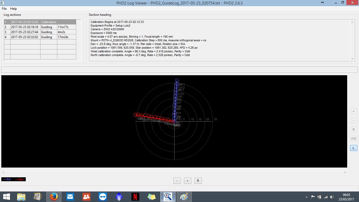Click the section heading scroll-down arrow

(x=352, y=59)
